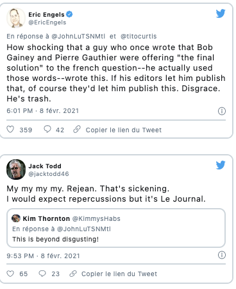Image resolution: width=236 pixels, height=289 pixels.
Task: Click the chain link icon on Engels tweet
Action: (x=77, y=129)
